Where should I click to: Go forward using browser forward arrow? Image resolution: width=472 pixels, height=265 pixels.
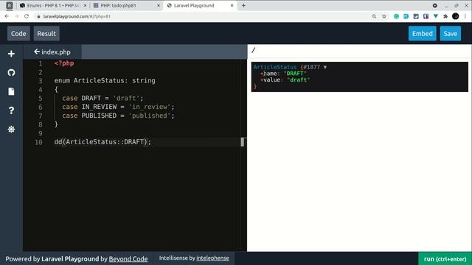click(16, 16)
